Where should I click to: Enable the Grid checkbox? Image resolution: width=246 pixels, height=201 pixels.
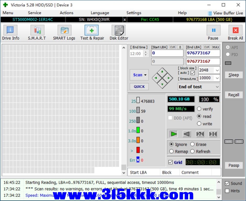coord(170,162)
